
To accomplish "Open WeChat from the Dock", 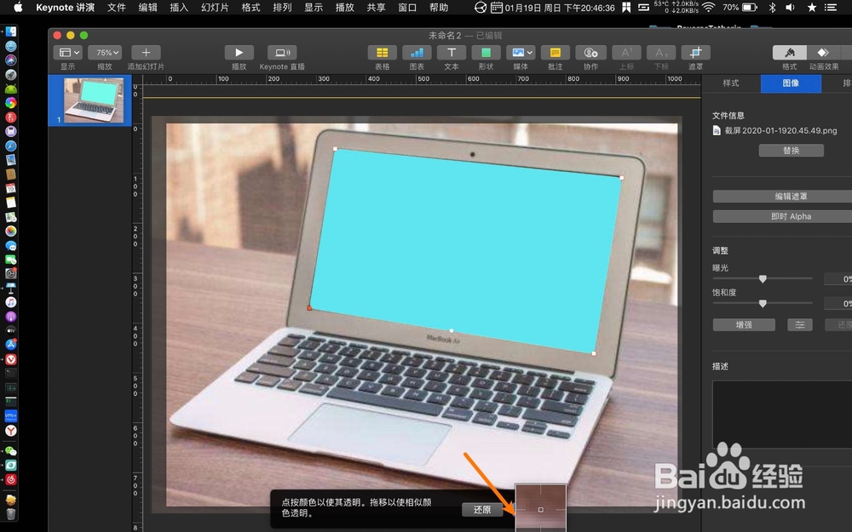I will tap(11, 451).
